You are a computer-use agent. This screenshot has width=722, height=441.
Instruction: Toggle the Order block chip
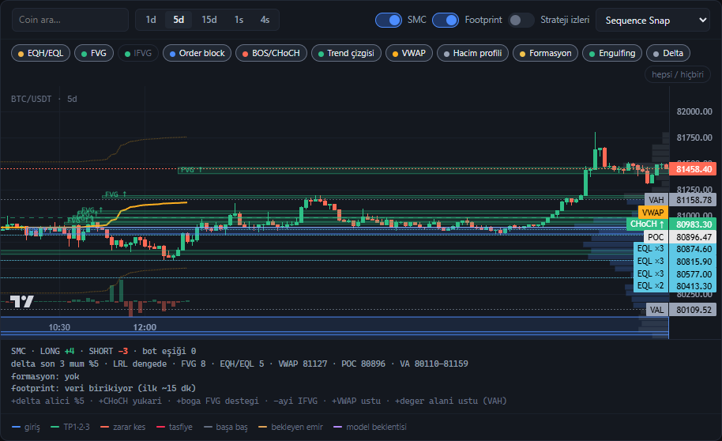coord(197,53)
